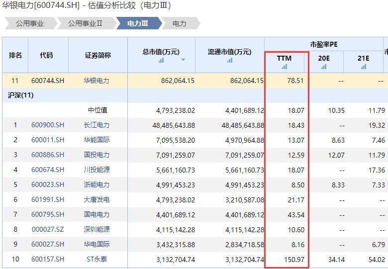Click the 代码 column header

46,55
